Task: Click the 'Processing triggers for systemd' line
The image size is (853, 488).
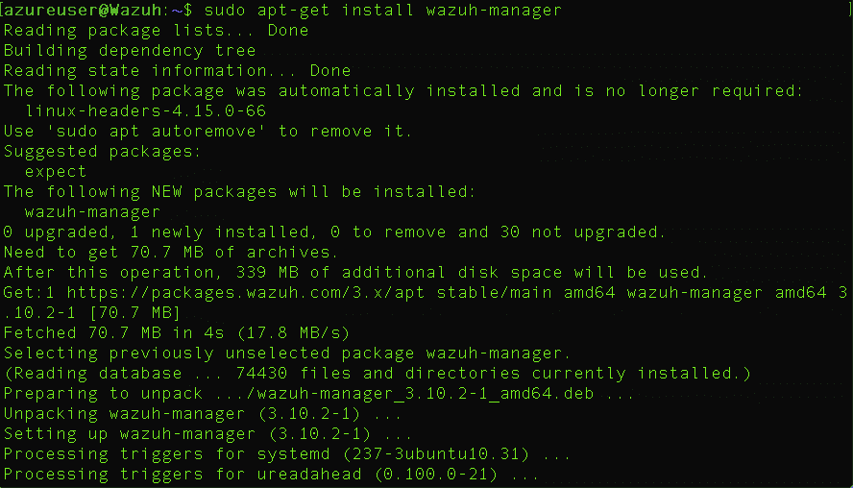Action: click(286, 453)
